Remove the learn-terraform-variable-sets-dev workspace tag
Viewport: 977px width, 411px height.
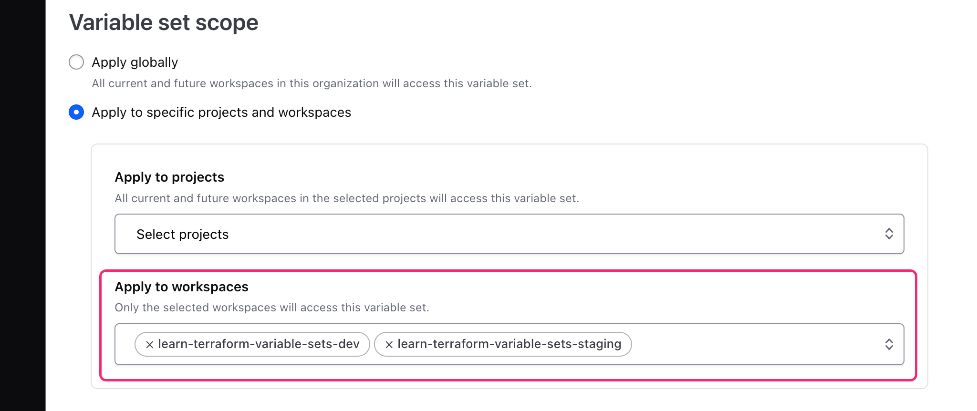150,344
